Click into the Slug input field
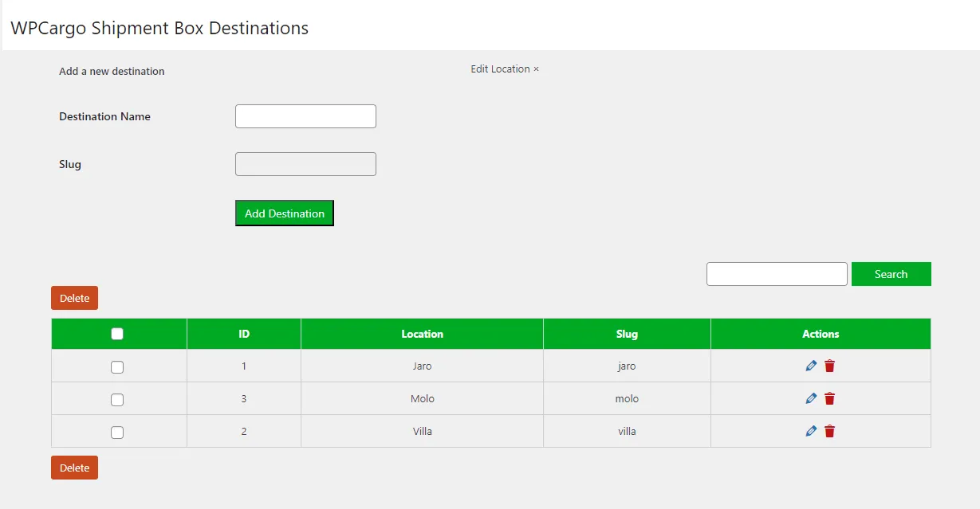The image size is (980, 509). point(305,164)
